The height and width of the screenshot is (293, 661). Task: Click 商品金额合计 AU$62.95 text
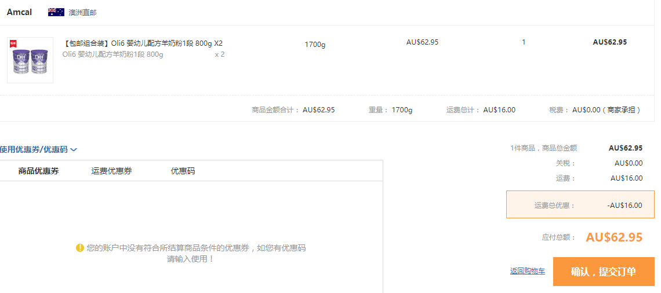click(x=293, y=110)
